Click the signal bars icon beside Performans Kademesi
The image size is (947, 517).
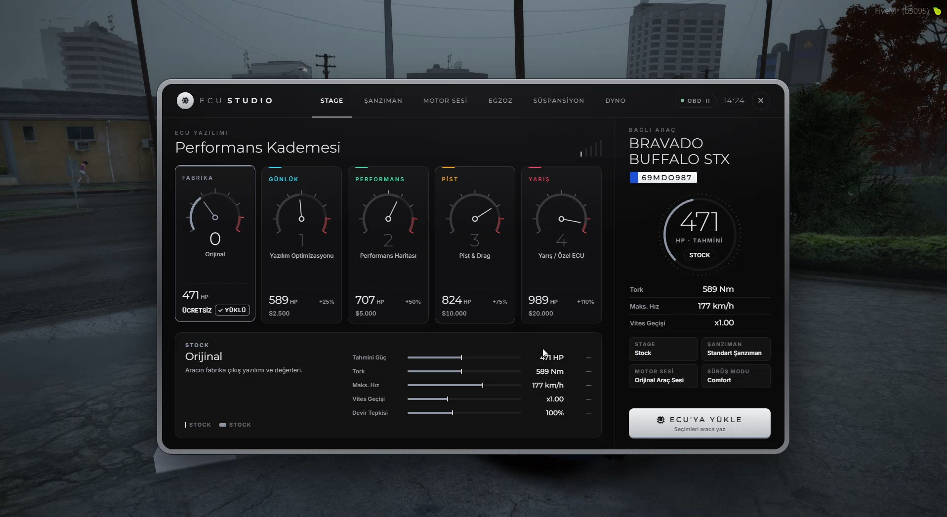click(x=591, y=149)
